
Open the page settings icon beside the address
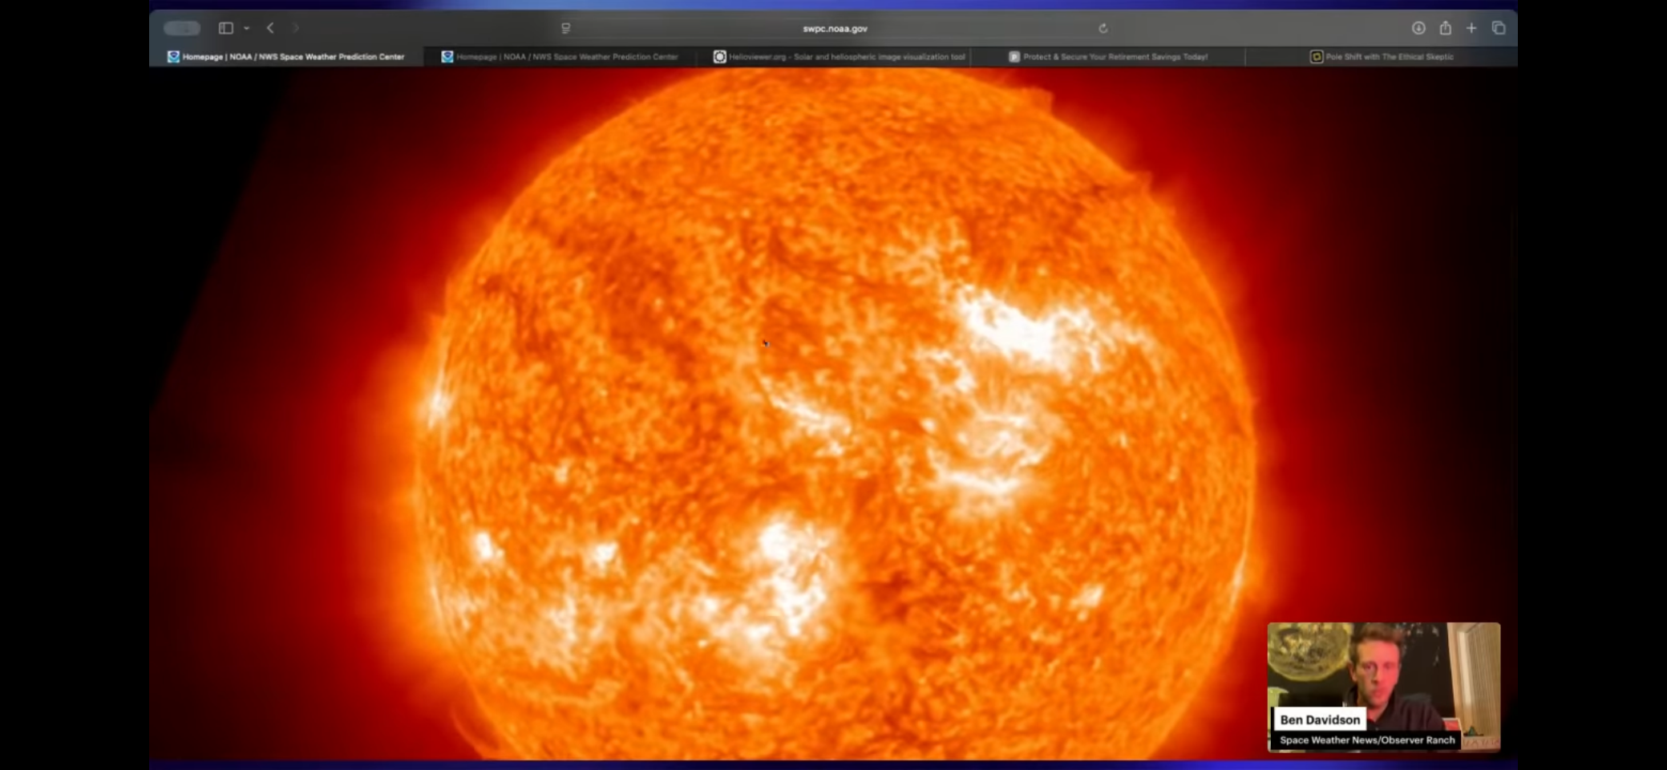(x=565, y=28)
